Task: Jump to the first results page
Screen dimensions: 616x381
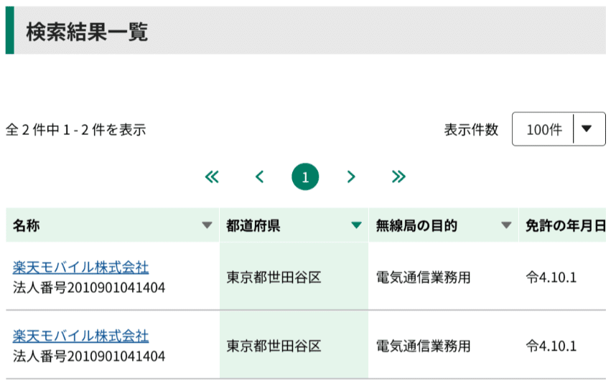Action: tap(212, 177)
